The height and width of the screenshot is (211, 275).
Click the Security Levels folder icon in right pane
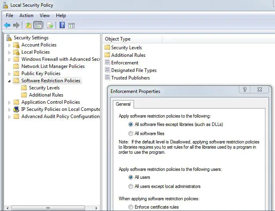tap(107, 47)
